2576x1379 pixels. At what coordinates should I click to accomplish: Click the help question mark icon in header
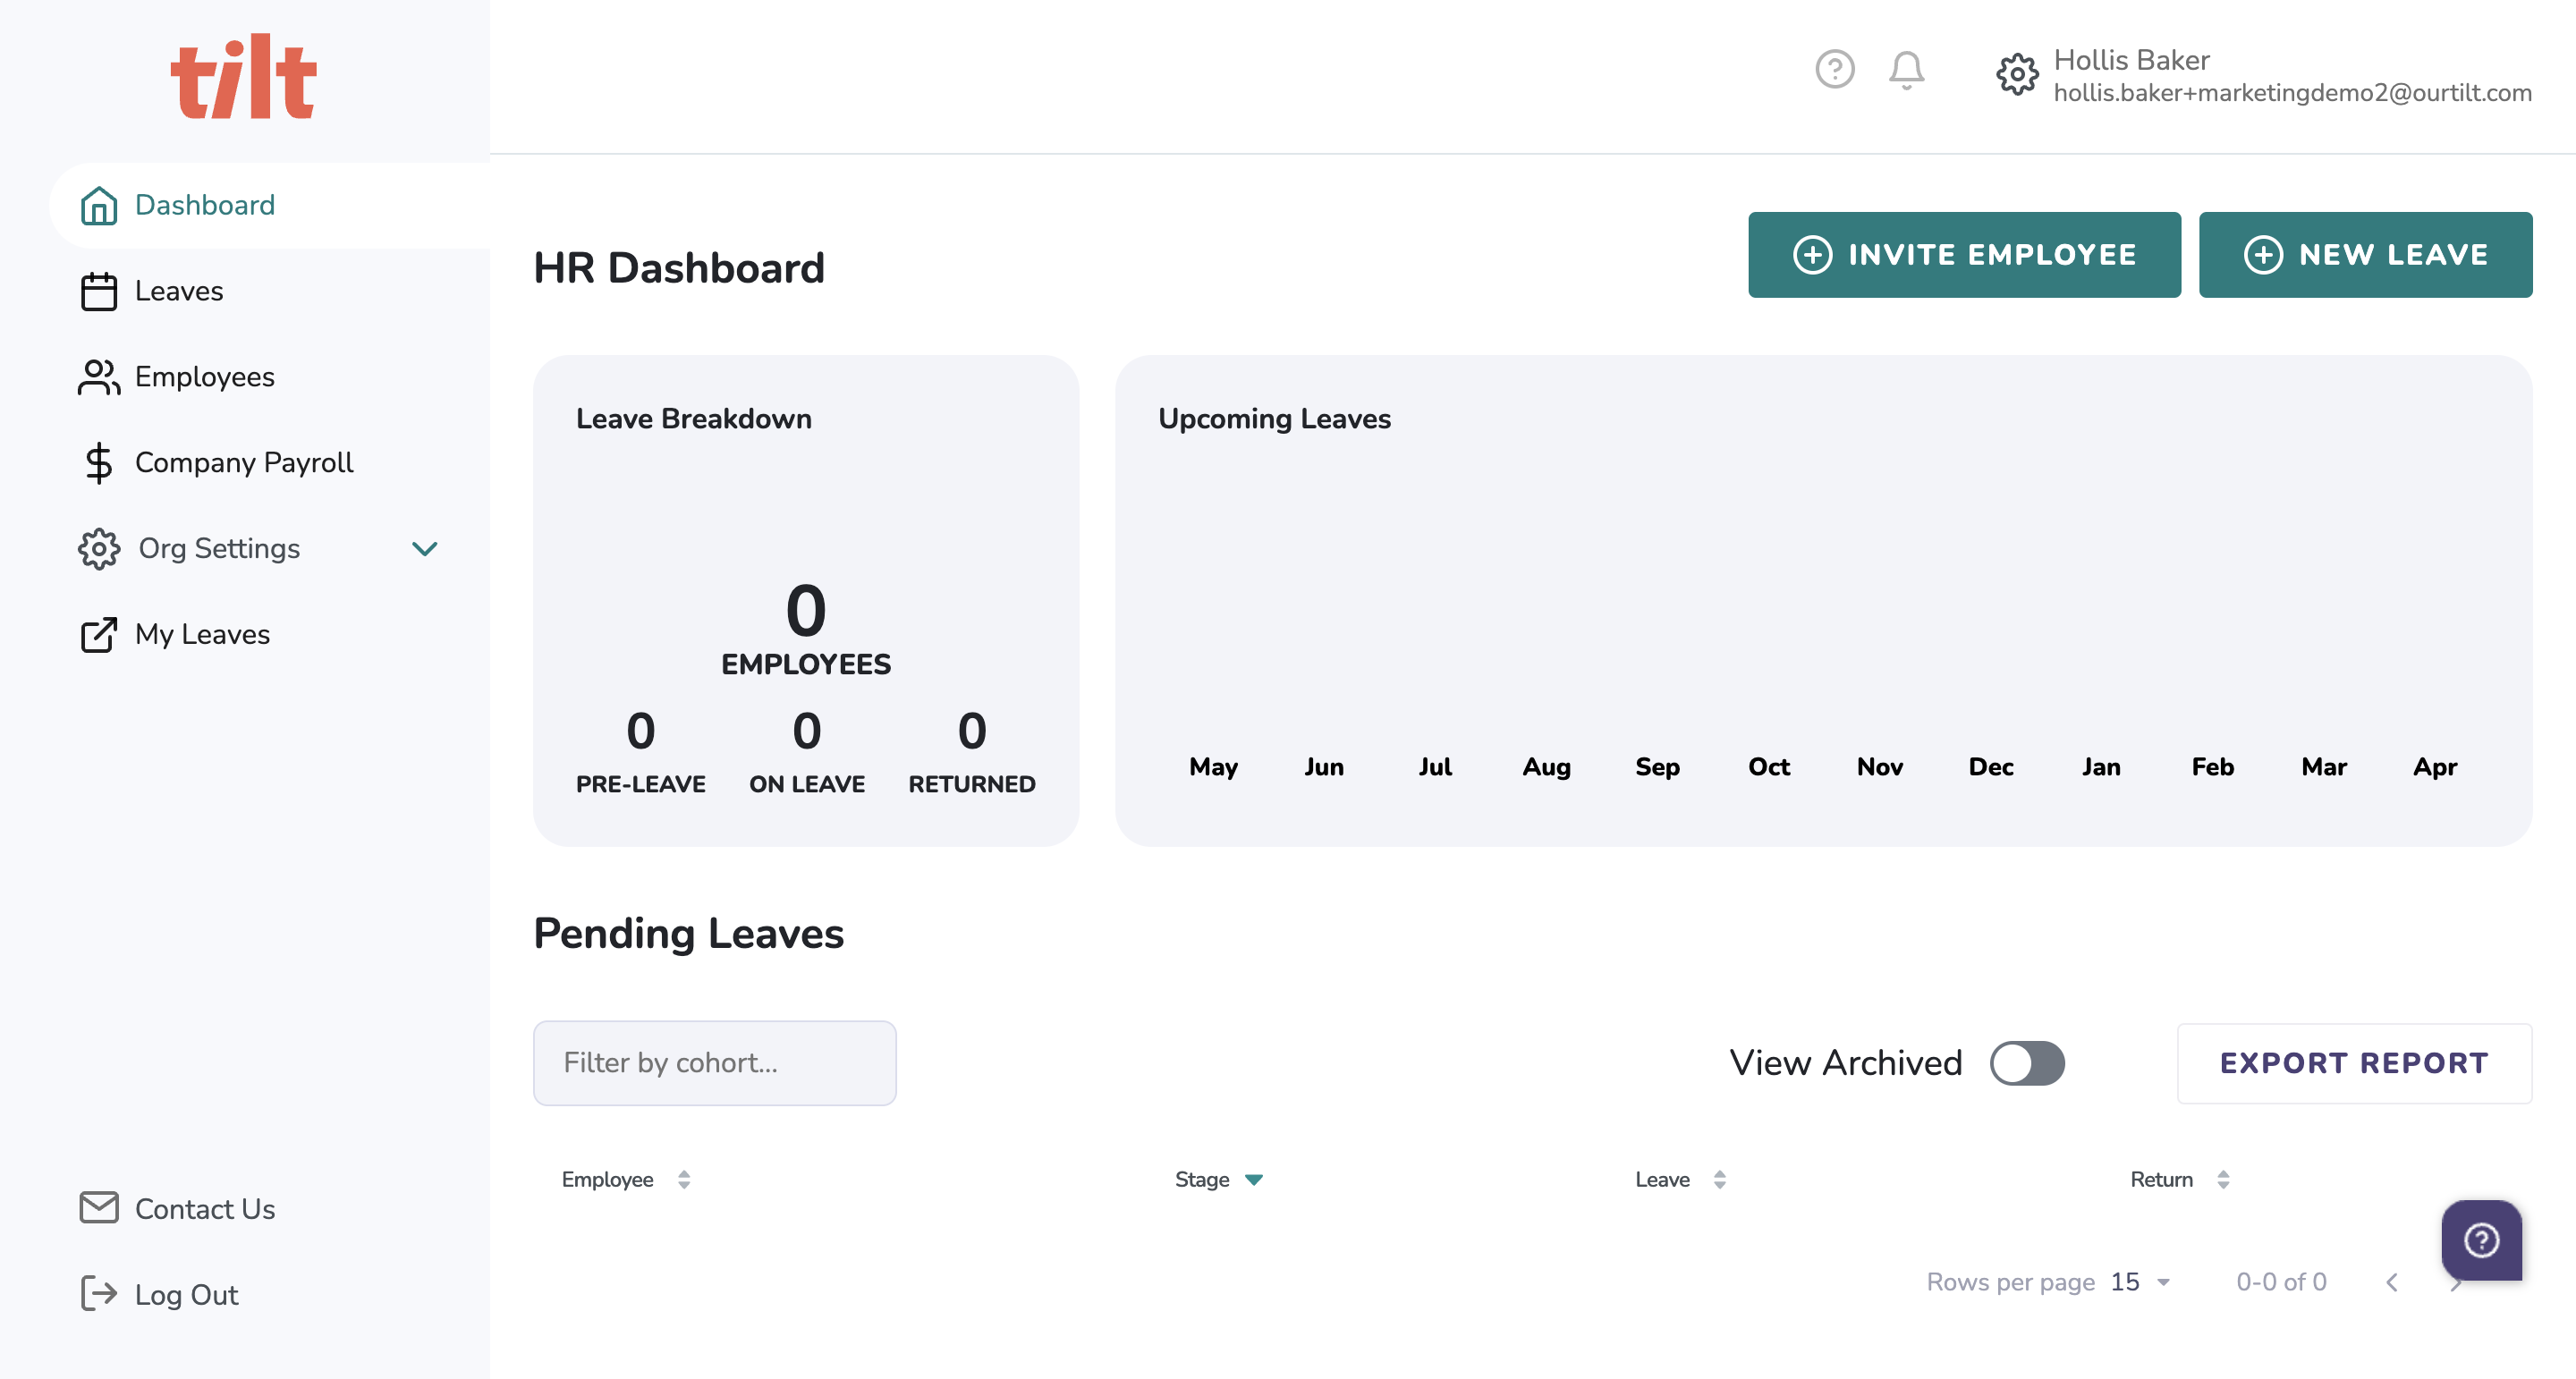pyautogui.click(x=1834, y=70)
